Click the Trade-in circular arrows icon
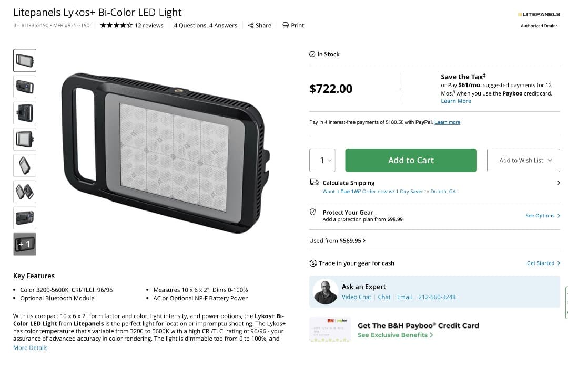Screen dimensions: 568x370 pos(313,263)
